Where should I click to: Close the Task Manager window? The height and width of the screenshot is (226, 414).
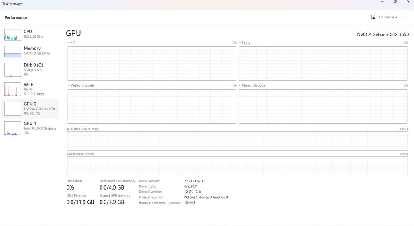tap(408, 2)
